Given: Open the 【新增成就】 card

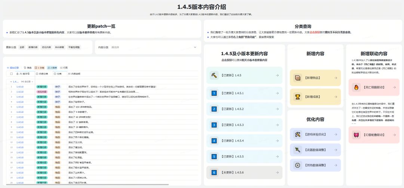Looking at the screenshot, I should coord(315,97).
